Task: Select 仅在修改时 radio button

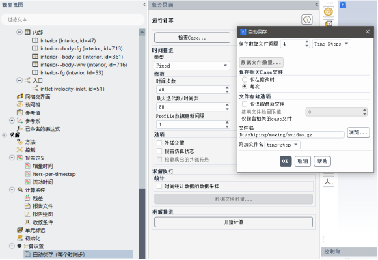Action: [245, 79]
